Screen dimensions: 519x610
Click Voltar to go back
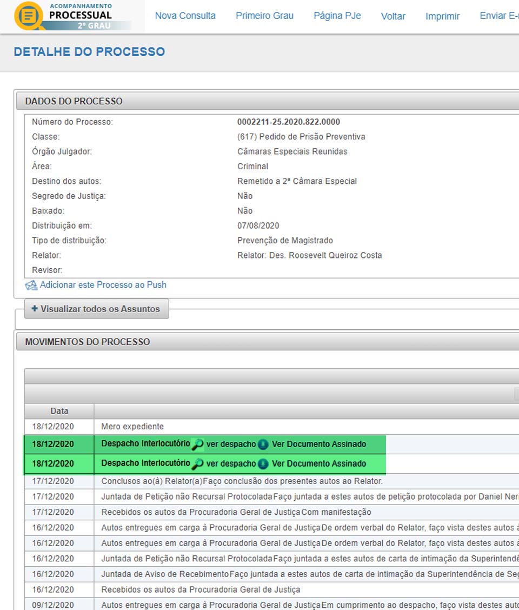393,16
